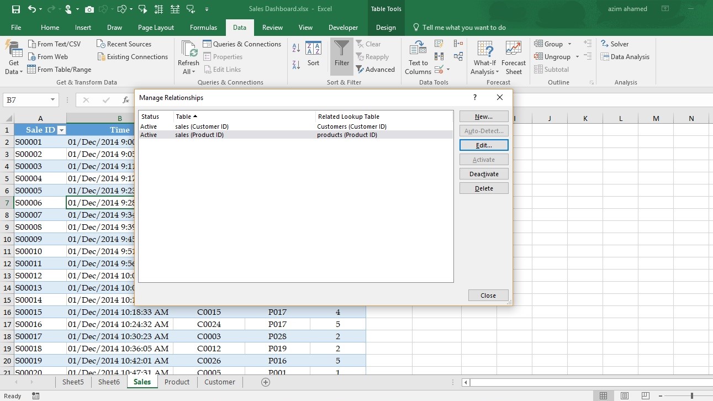Click the Group outline button
This screenshot has width=713, height=401.
(548, 44)
